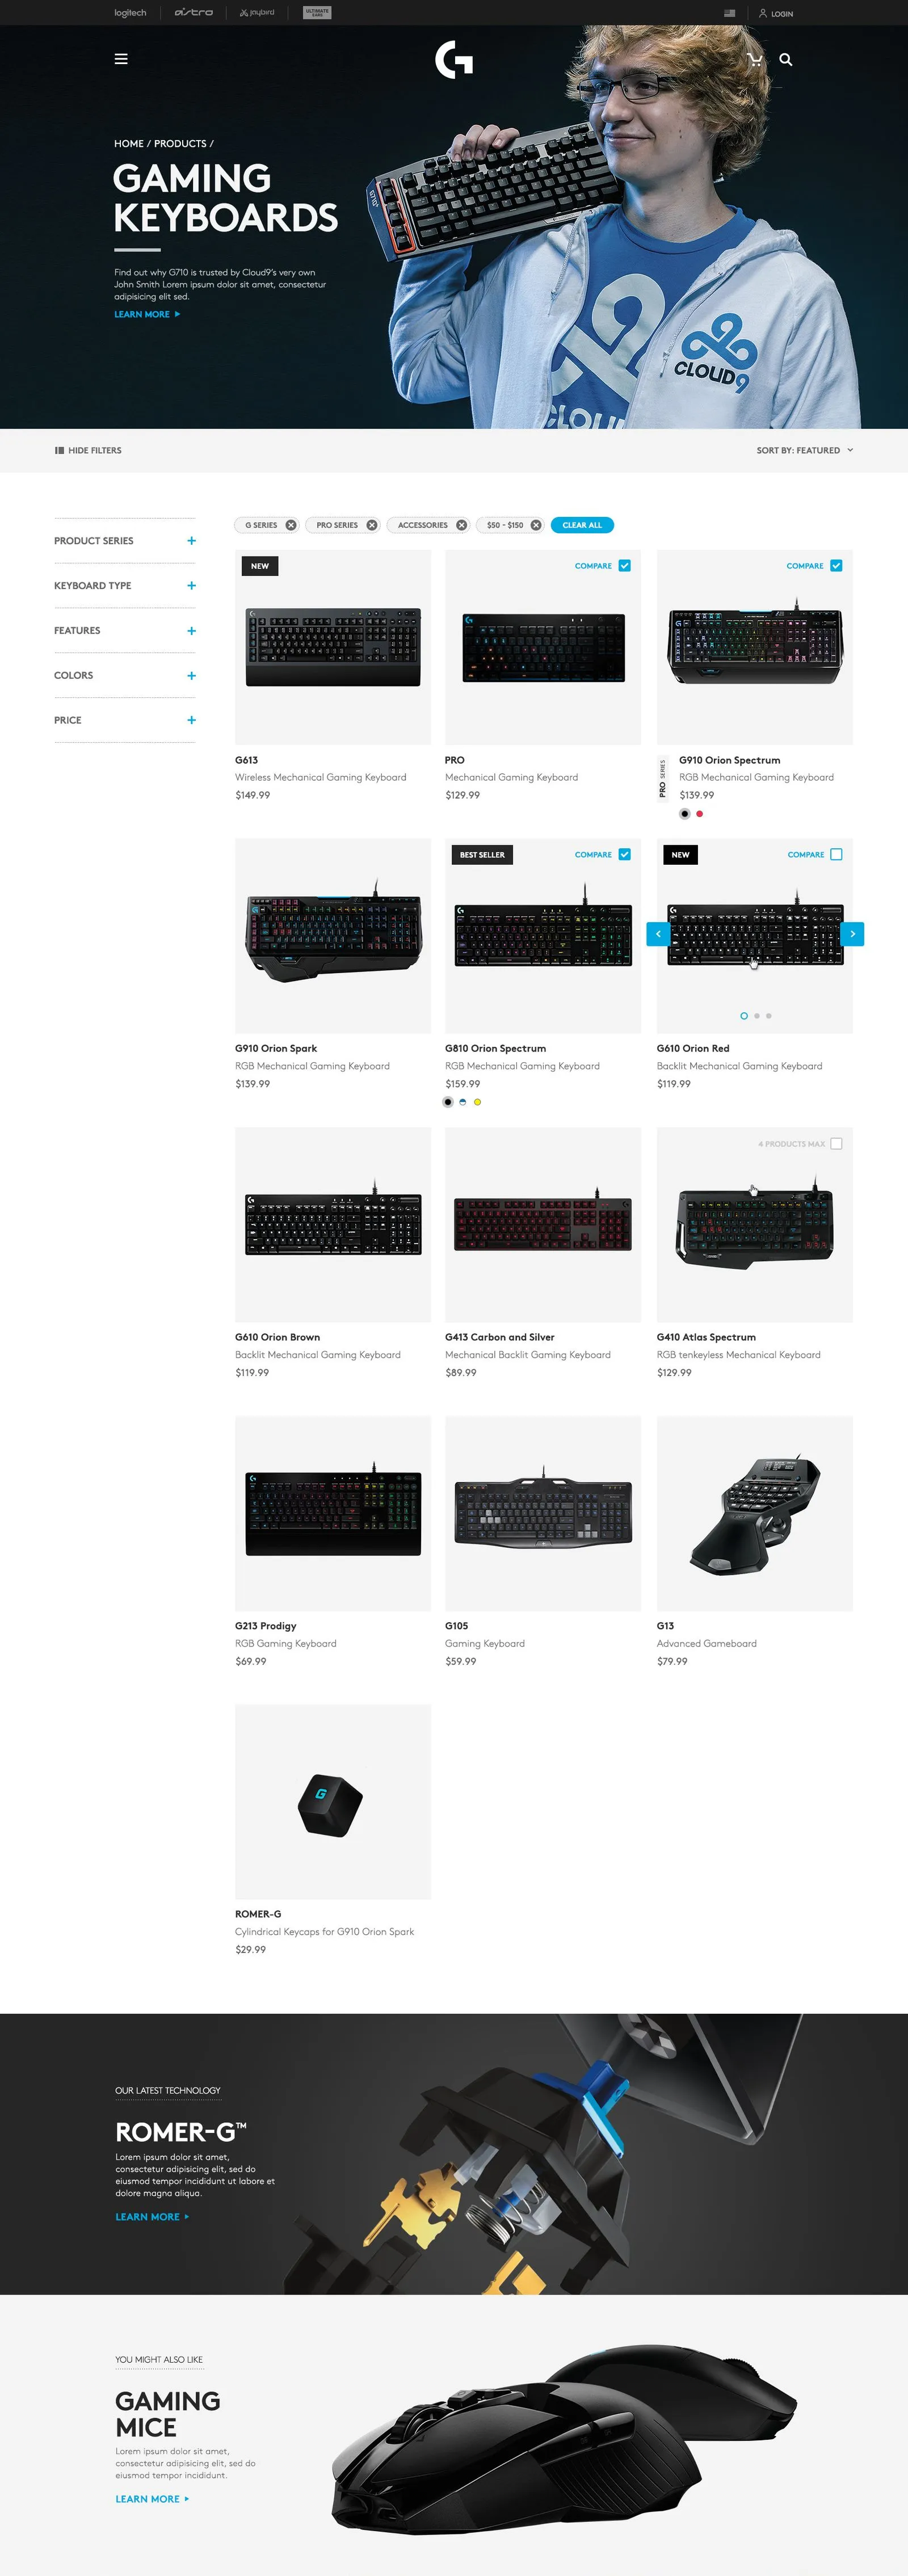Image resolution: width=908 pixels, height=2576 pixels.
Task: Uncheck Compare on PRO keyboard
Action: [x=625, y=566]
